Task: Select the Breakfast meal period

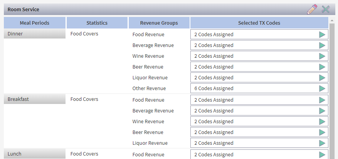Action: point(35,99)
